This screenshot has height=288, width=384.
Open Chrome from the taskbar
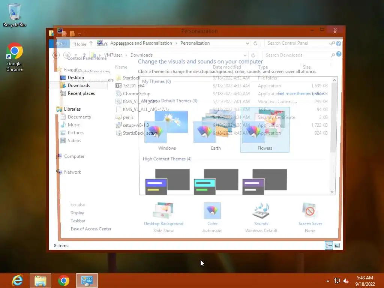click(x=64, y=280)
